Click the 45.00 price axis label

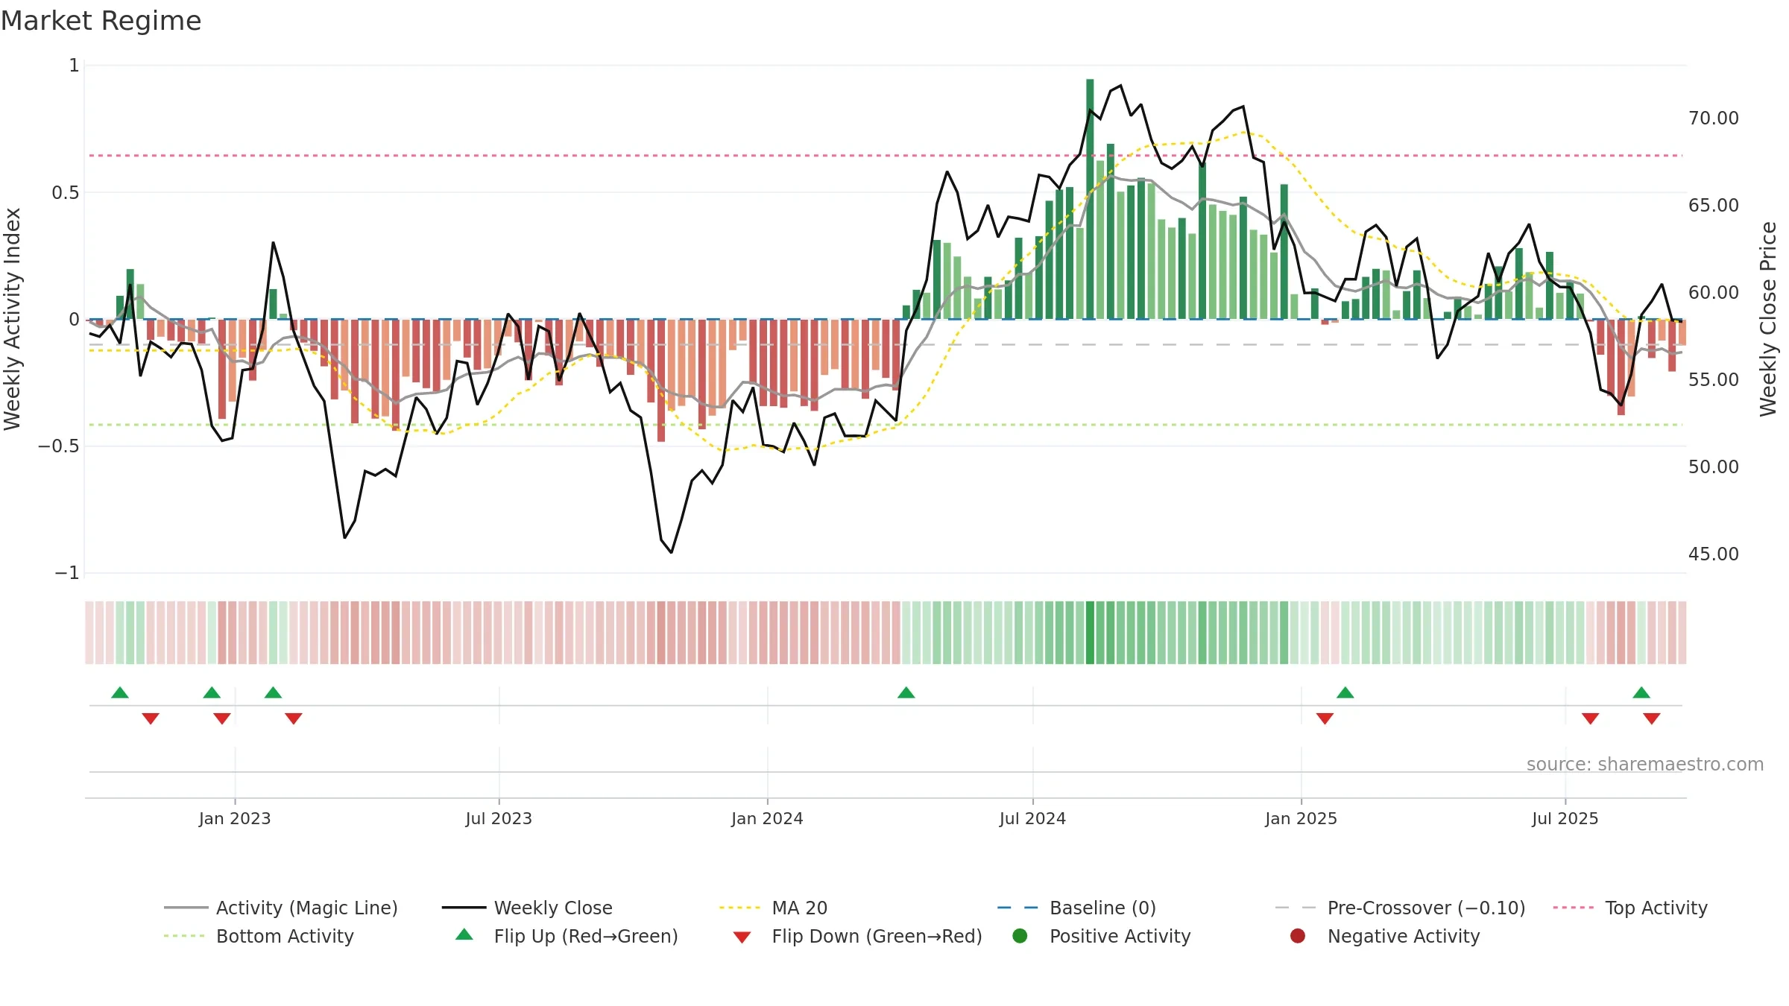point(1714,554)
